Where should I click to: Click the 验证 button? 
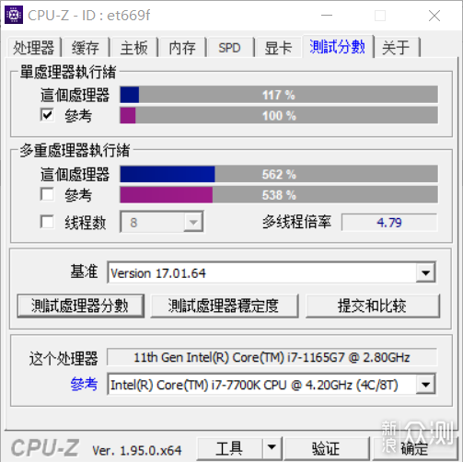[327, 448]
